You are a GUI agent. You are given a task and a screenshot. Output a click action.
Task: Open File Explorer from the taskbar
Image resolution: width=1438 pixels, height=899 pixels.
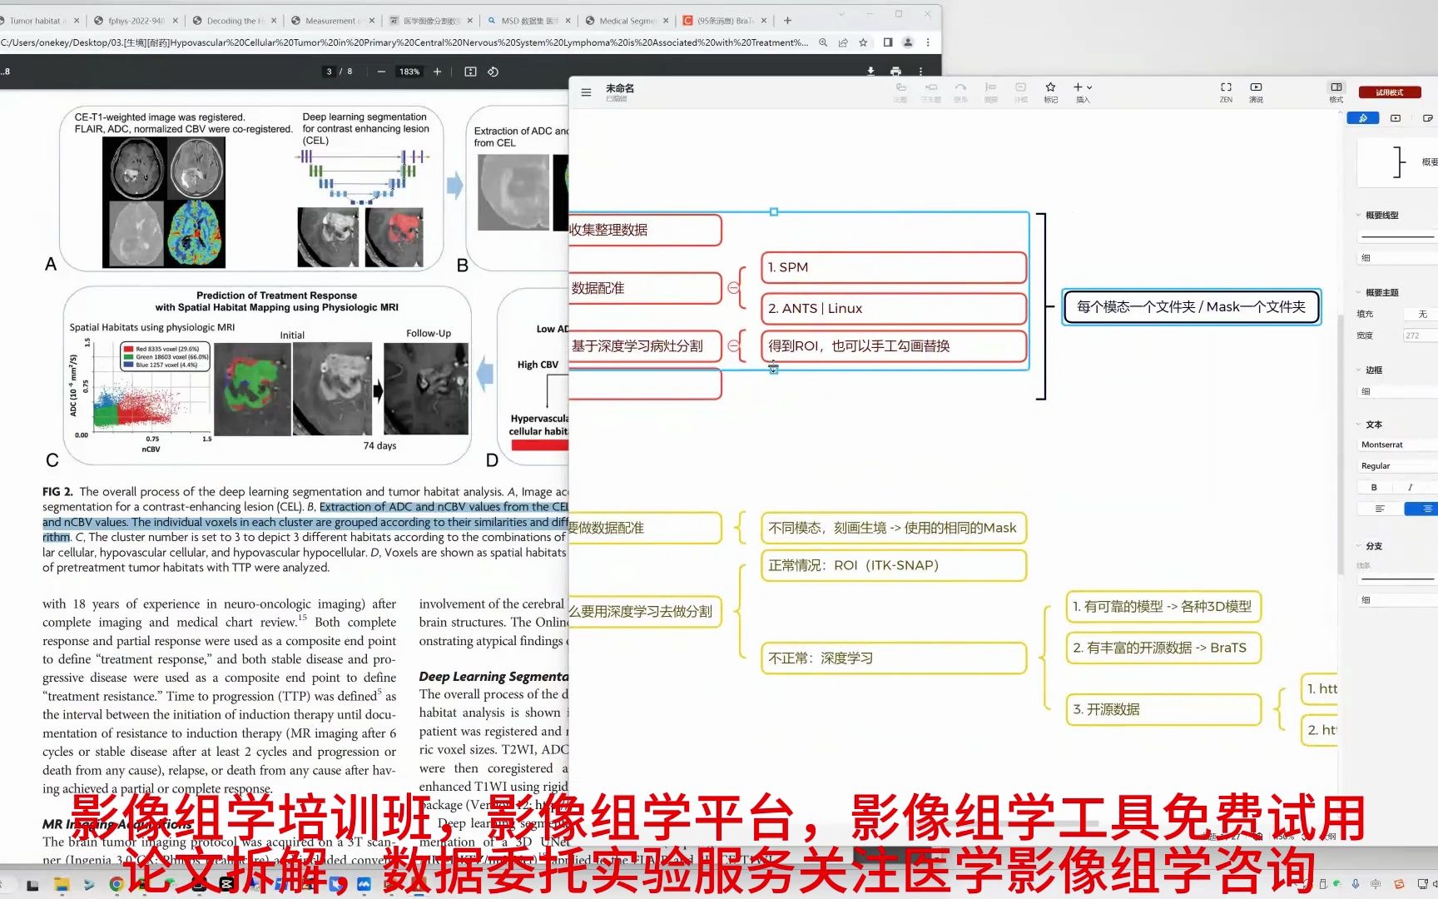tap(61, 885)
